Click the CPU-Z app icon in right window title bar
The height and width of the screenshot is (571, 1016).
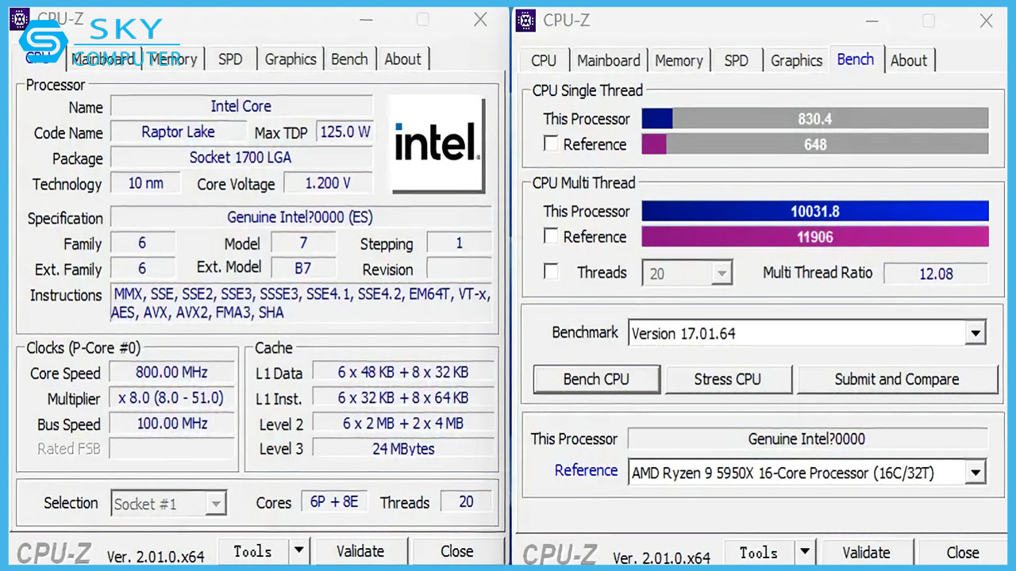[525, 21]
